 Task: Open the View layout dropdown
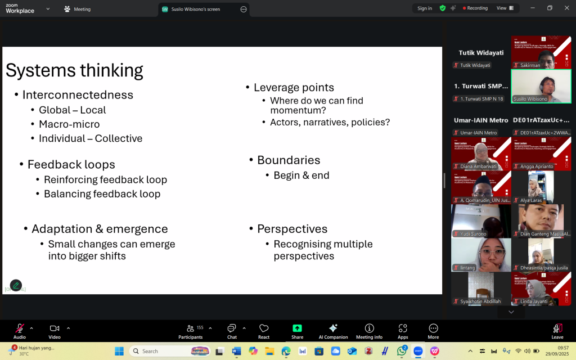point(504,8)
